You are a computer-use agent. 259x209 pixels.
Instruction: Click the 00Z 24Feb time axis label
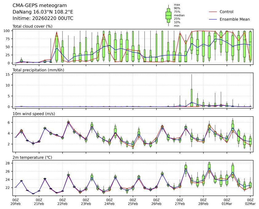(109, 202)
